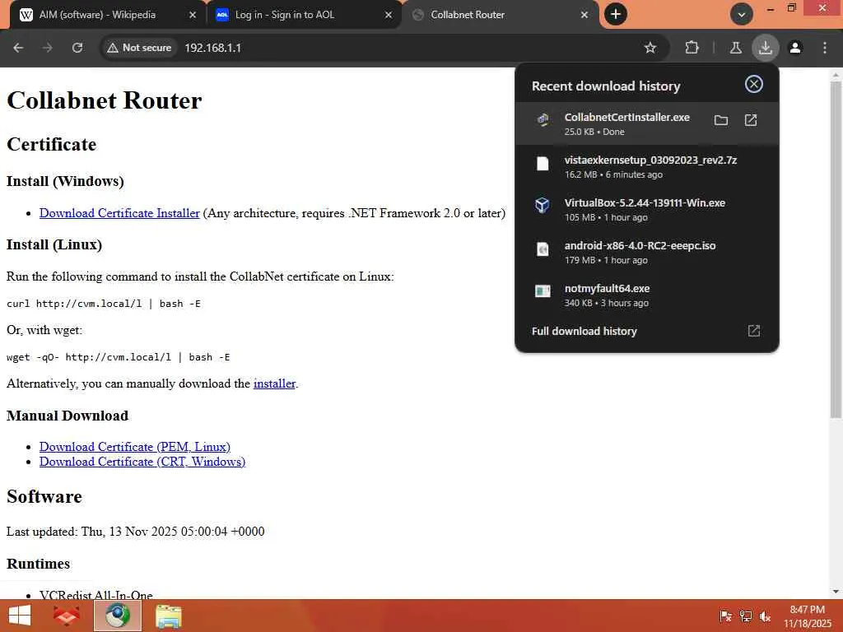Click the taskbar clock showing 8:47 PM
This screenshot has width=843, height=632.
(x=807, y=616)
